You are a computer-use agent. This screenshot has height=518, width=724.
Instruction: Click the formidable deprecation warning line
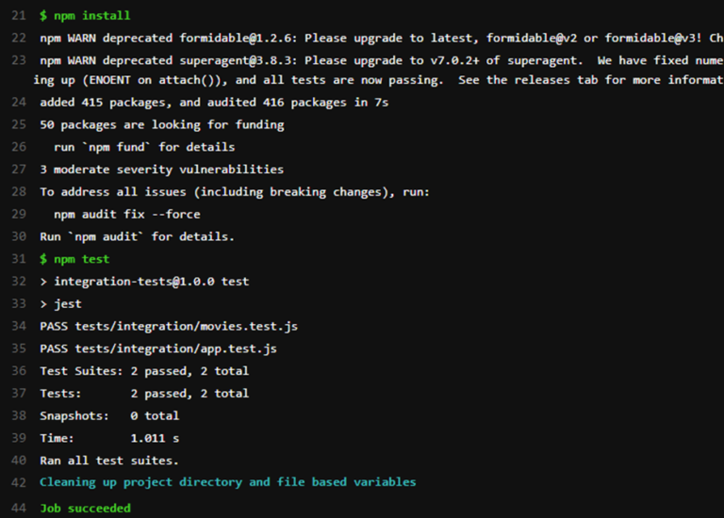377,39
